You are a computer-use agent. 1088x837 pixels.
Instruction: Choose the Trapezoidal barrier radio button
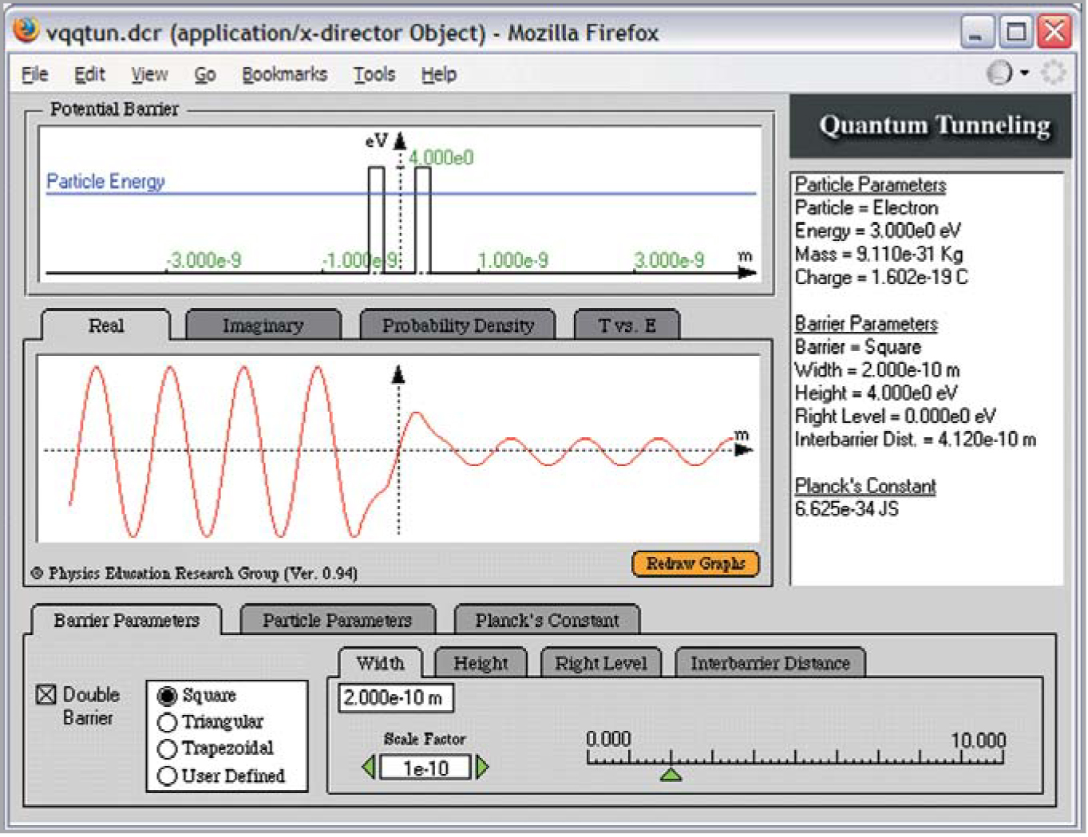pos(167,749)
